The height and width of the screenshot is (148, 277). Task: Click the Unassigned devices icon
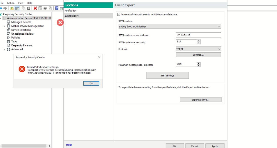(8, 34)
